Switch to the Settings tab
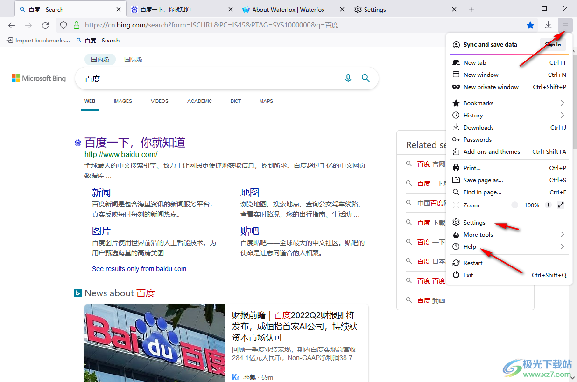Image resolution: width=577 pixels, height=382 pixels. point(406,9)
